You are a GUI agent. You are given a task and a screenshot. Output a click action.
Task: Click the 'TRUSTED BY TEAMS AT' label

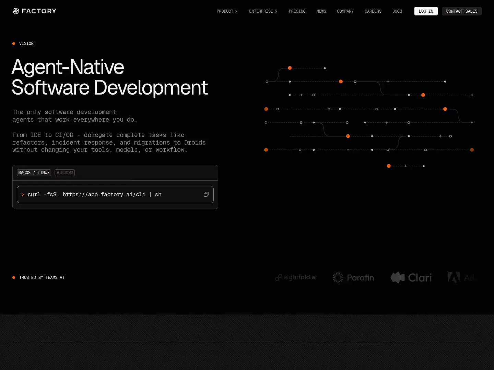42,277
